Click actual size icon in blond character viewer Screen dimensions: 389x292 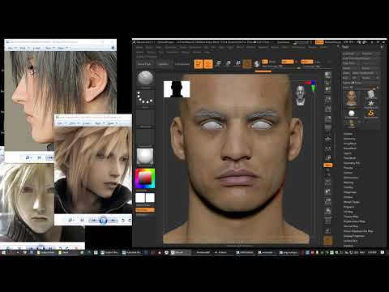(x=82, y=221)
